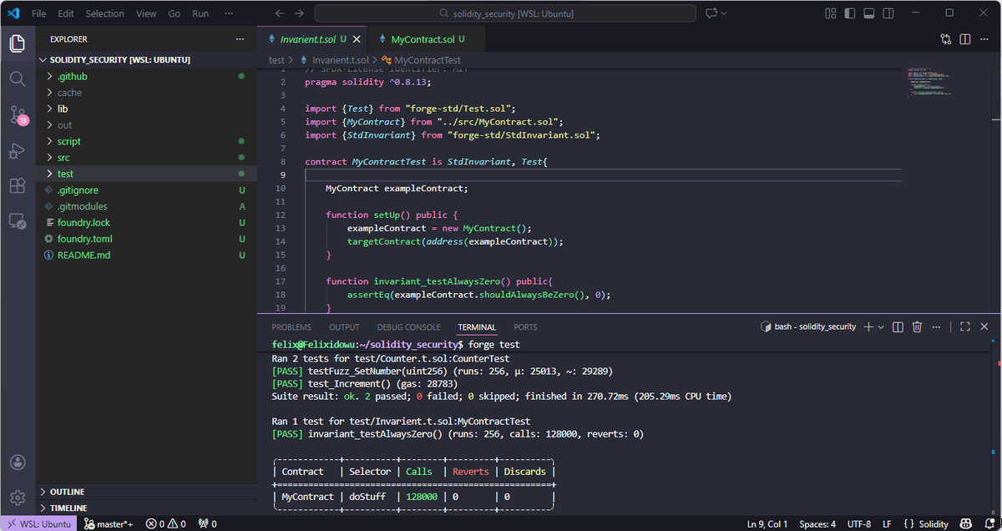Expand the TIMELINE section
The height and width of the screenshot is (531, 1002).
pyautogui.click(x=146, y=508)
